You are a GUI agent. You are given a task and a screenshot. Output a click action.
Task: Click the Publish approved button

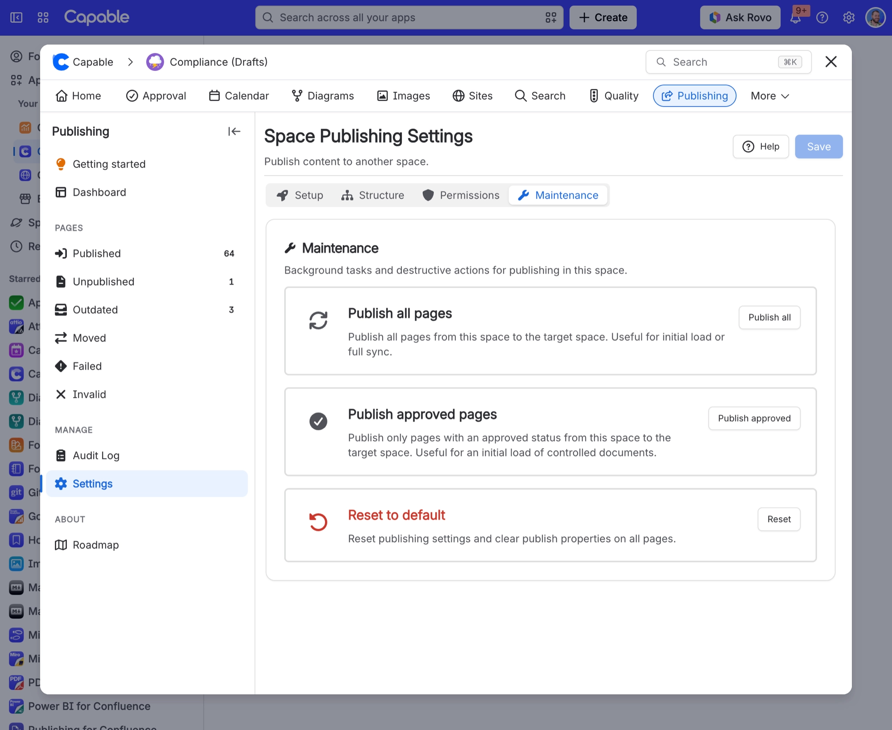tap(754, 418)
